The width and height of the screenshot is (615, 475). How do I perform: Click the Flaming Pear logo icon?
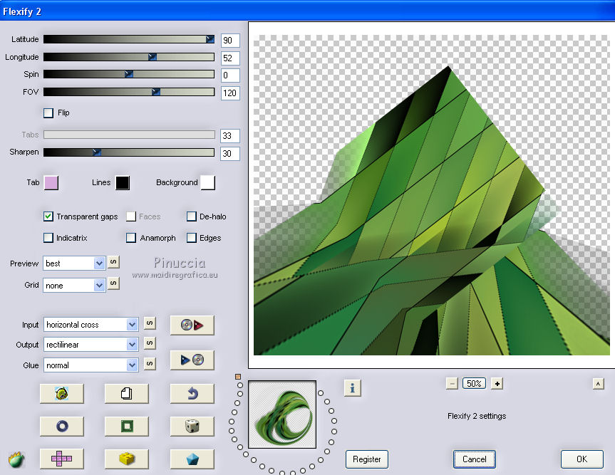pos(16,459)
